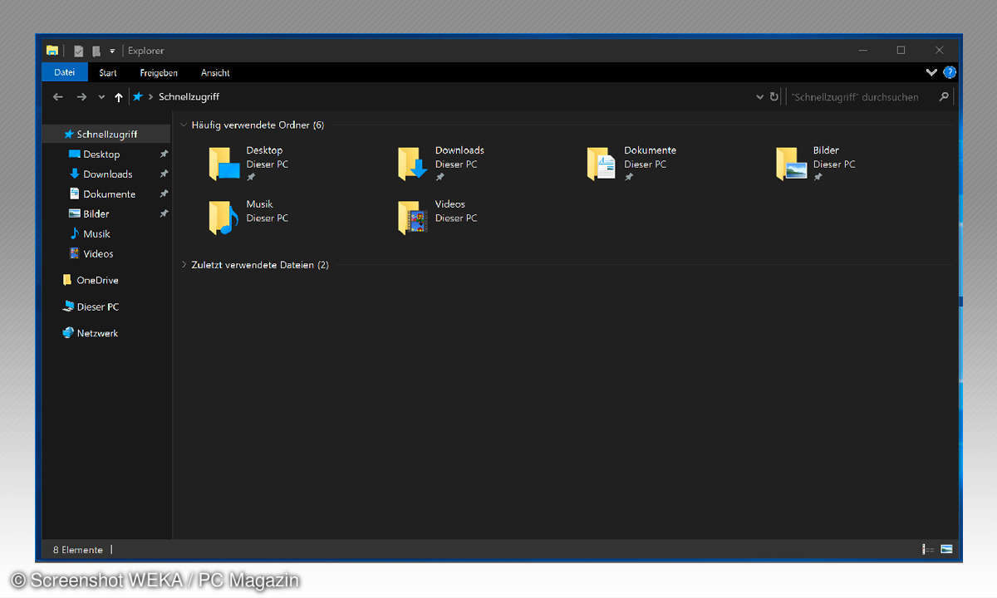The height and width of the screenshot is (598, 997).
Task: Select Netzwerk in navigation pane
Action: click(x=97, y=333)
